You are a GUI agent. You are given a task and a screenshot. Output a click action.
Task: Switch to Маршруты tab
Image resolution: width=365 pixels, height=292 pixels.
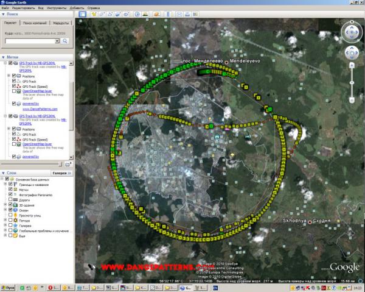point(61,23)
